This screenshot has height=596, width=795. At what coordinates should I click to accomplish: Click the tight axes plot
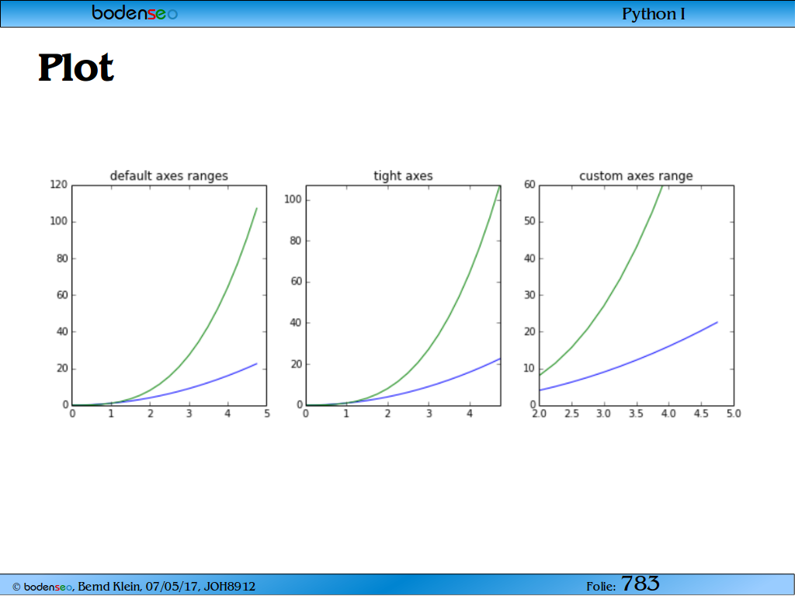(x=403, y=296)
